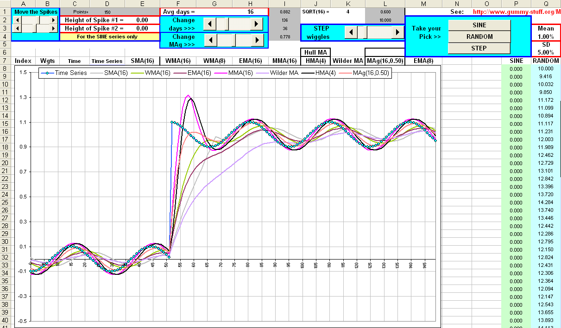Click right arrow of Spike #2 scrollbar

point(54,28)
